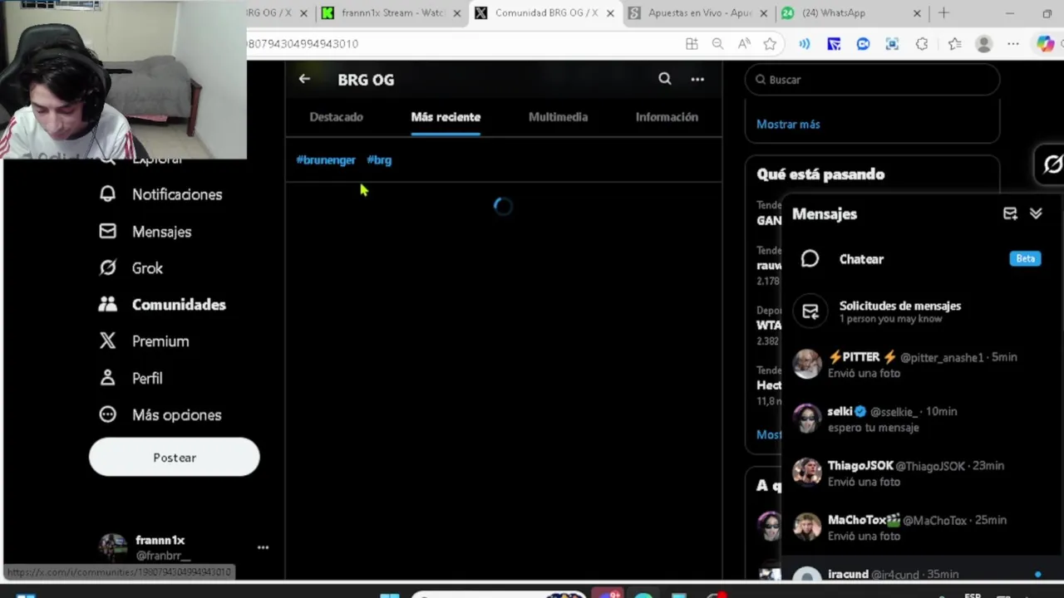Screen dimensions: 1064x598
Task: Open conversation with ThiagoJSOK
Action: pos(923,473)
